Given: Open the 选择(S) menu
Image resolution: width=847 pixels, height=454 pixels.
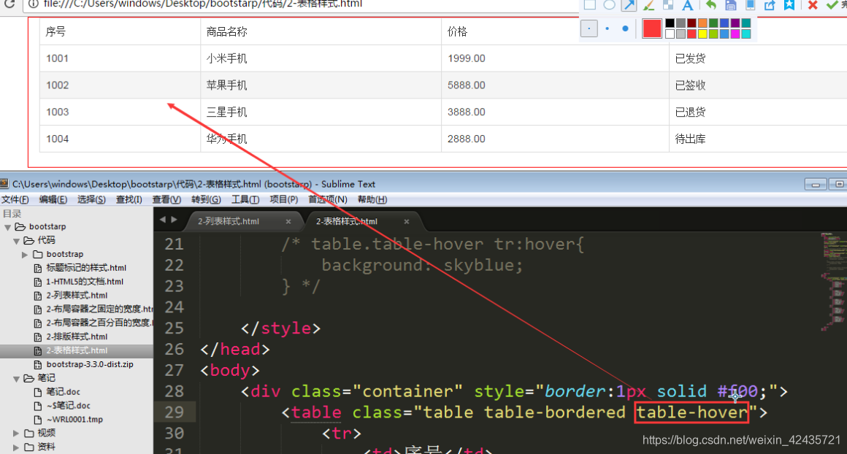Looking at the screenshot, I should (91, 199).
